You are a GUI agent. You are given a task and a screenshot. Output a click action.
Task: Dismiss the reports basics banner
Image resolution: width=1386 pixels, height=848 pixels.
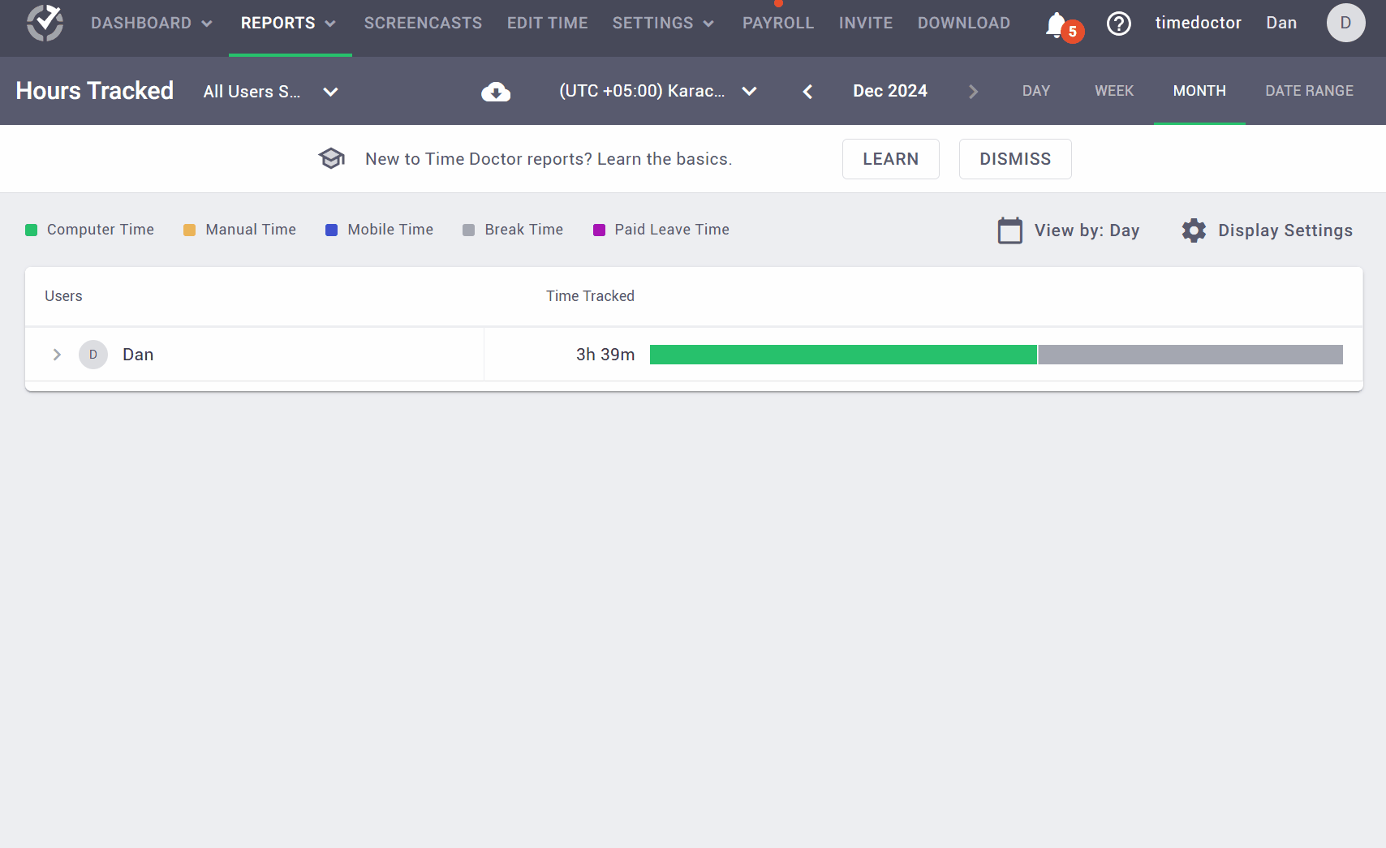1015,159
